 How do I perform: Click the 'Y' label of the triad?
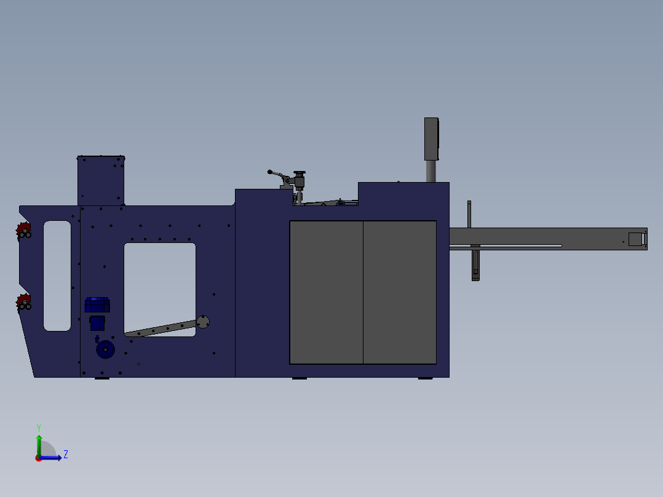pyautogui.click(x=39, y=428)
